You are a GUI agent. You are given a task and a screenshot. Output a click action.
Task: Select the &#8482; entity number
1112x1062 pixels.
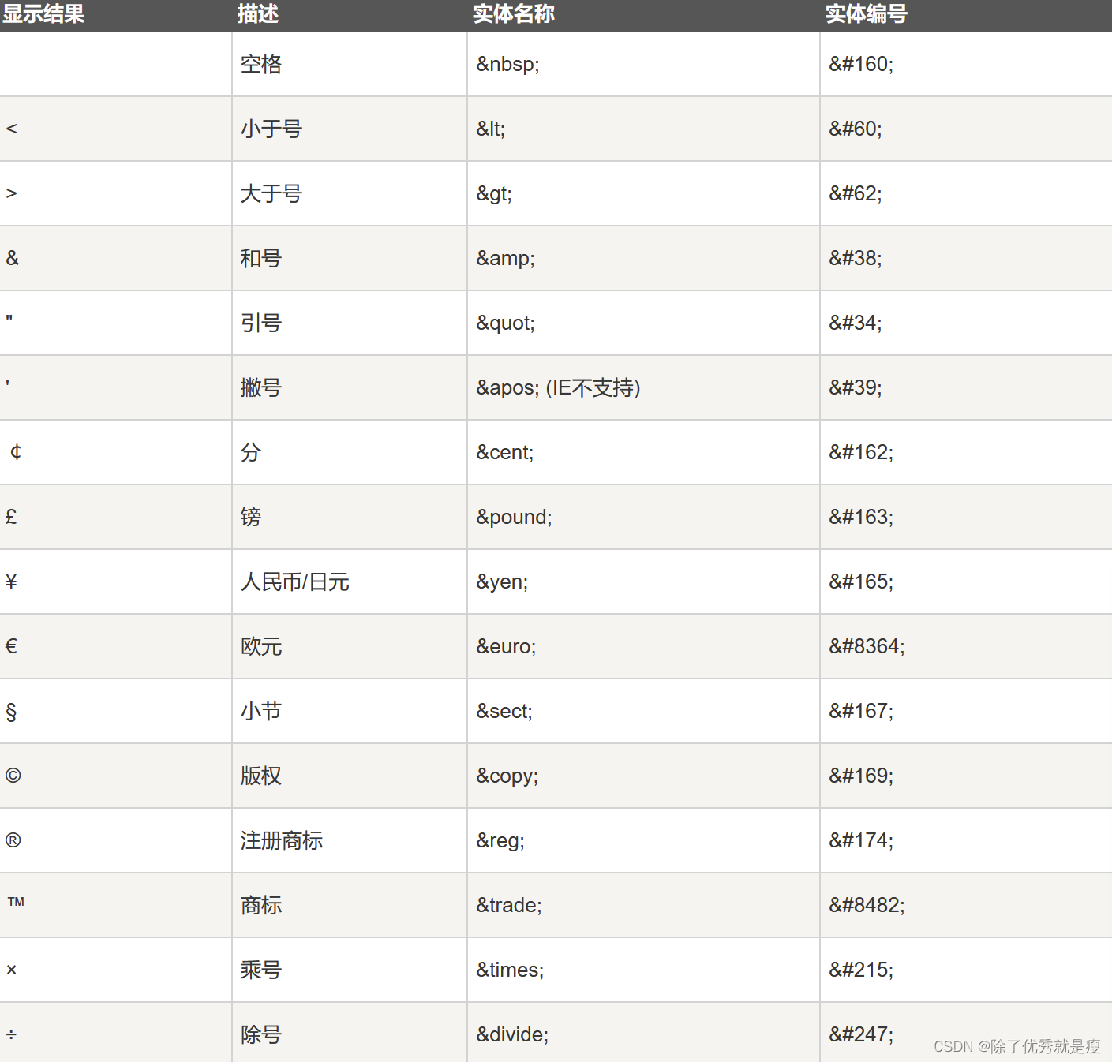[867, 905]
